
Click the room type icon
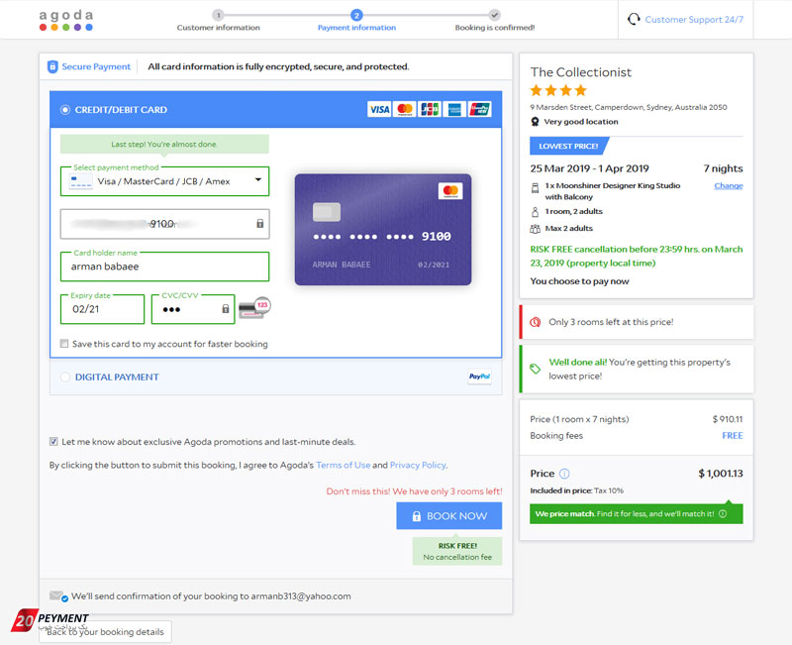(535, 188)
